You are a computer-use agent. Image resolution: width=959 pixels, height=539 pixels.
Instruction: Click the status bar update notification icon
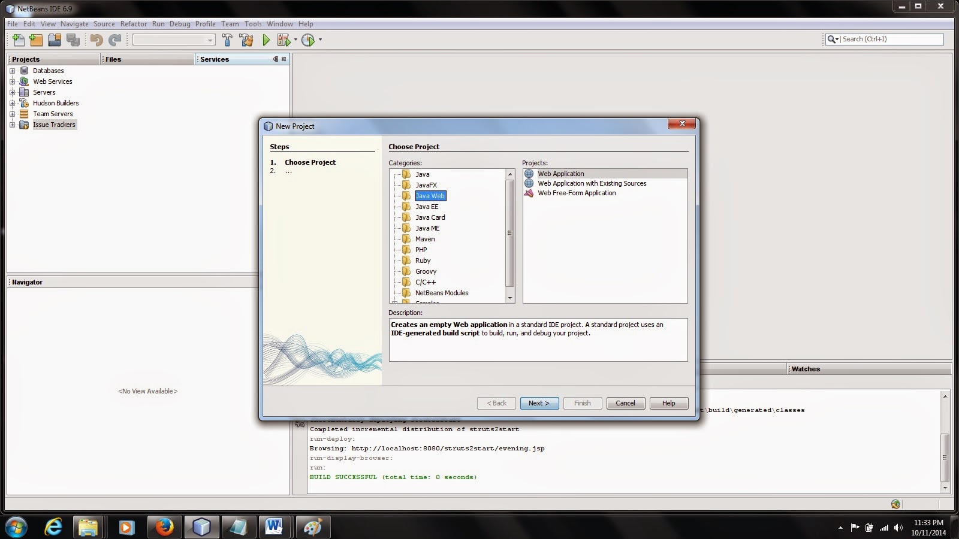[x=895, y=504]
